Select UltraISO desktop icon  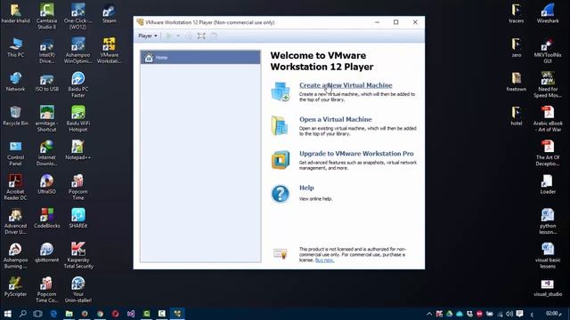pos(47,184)
